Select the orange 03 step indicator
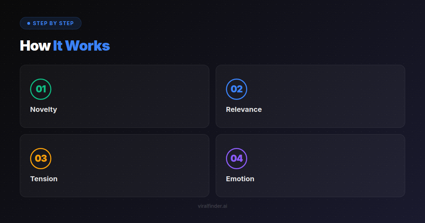The width and height of the screenshot is (425, 223). point(41,159)
